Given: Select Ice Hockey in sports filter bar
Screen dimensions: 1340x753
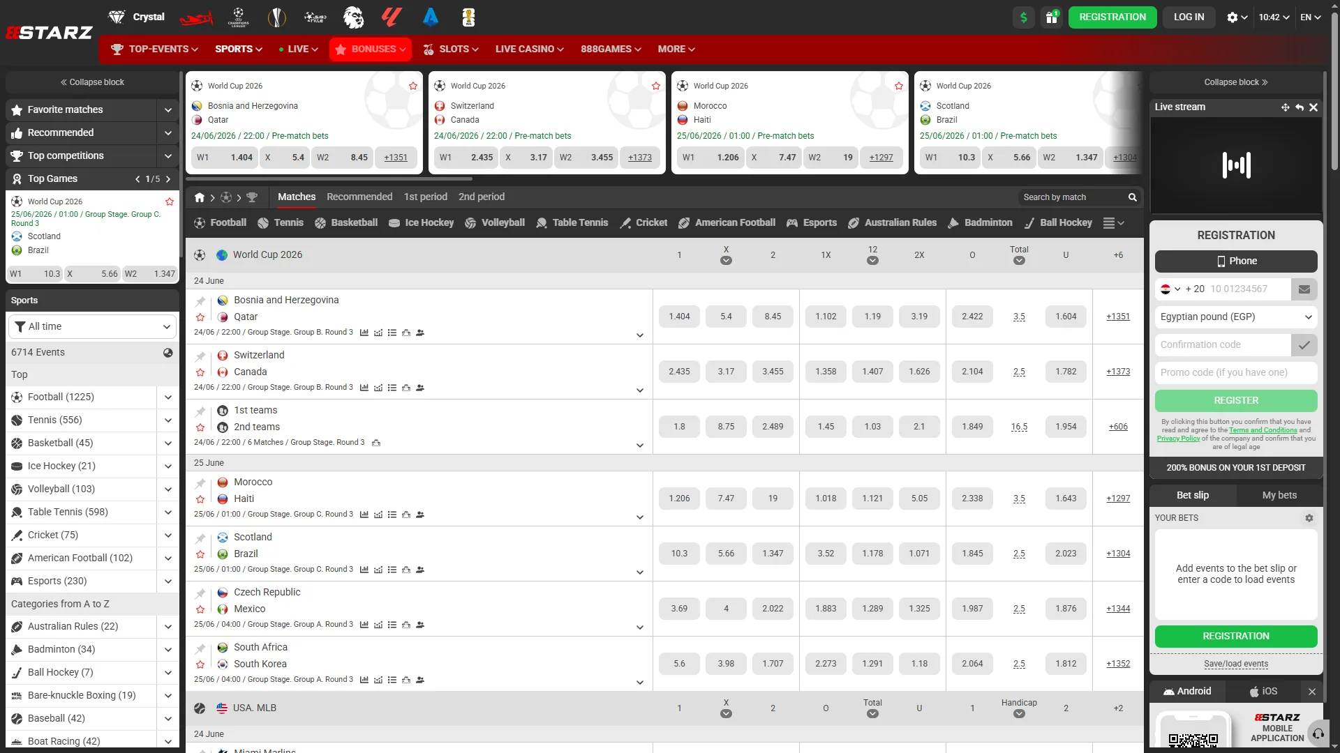Looking at the screenshot, I should [421, 223].
